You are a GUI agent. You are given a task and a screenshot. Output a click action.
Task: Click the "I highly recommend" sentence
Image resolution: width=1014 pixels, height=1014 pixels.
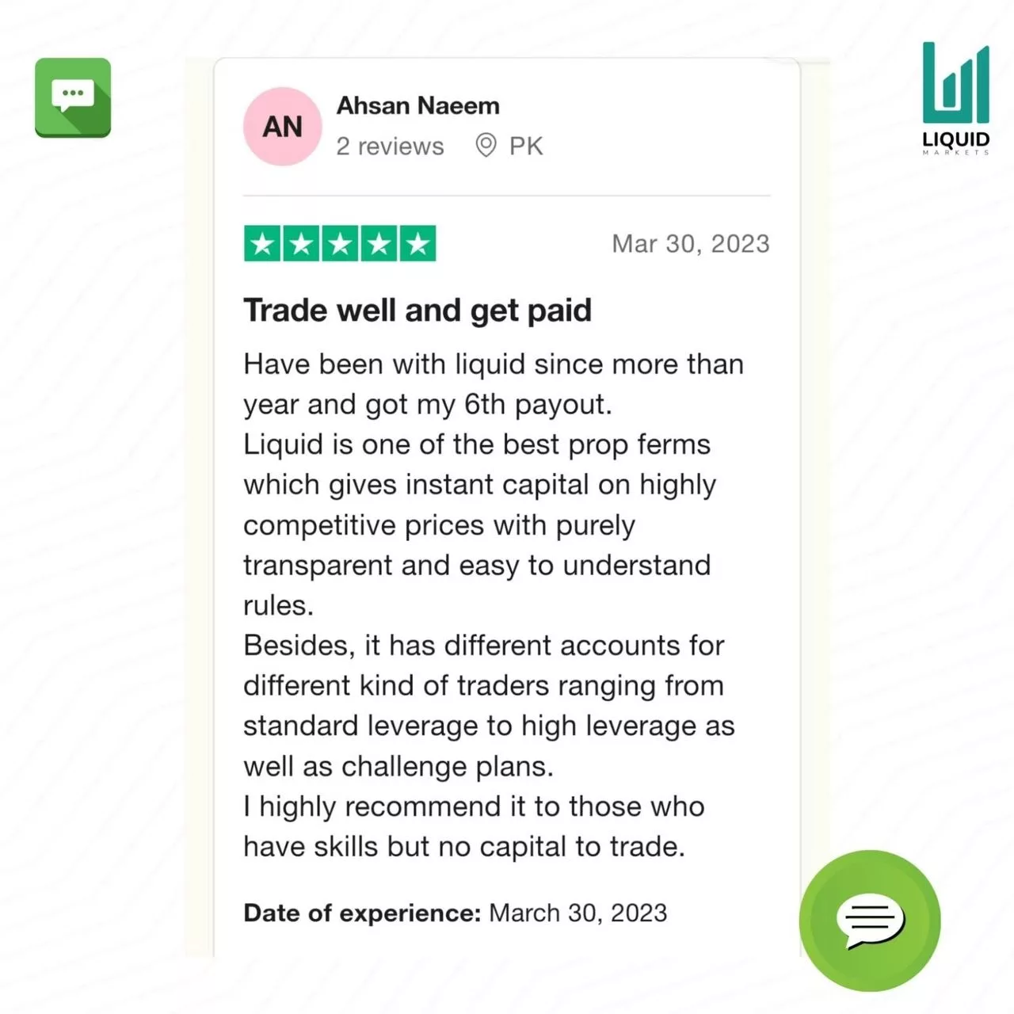tap(473, 826)
